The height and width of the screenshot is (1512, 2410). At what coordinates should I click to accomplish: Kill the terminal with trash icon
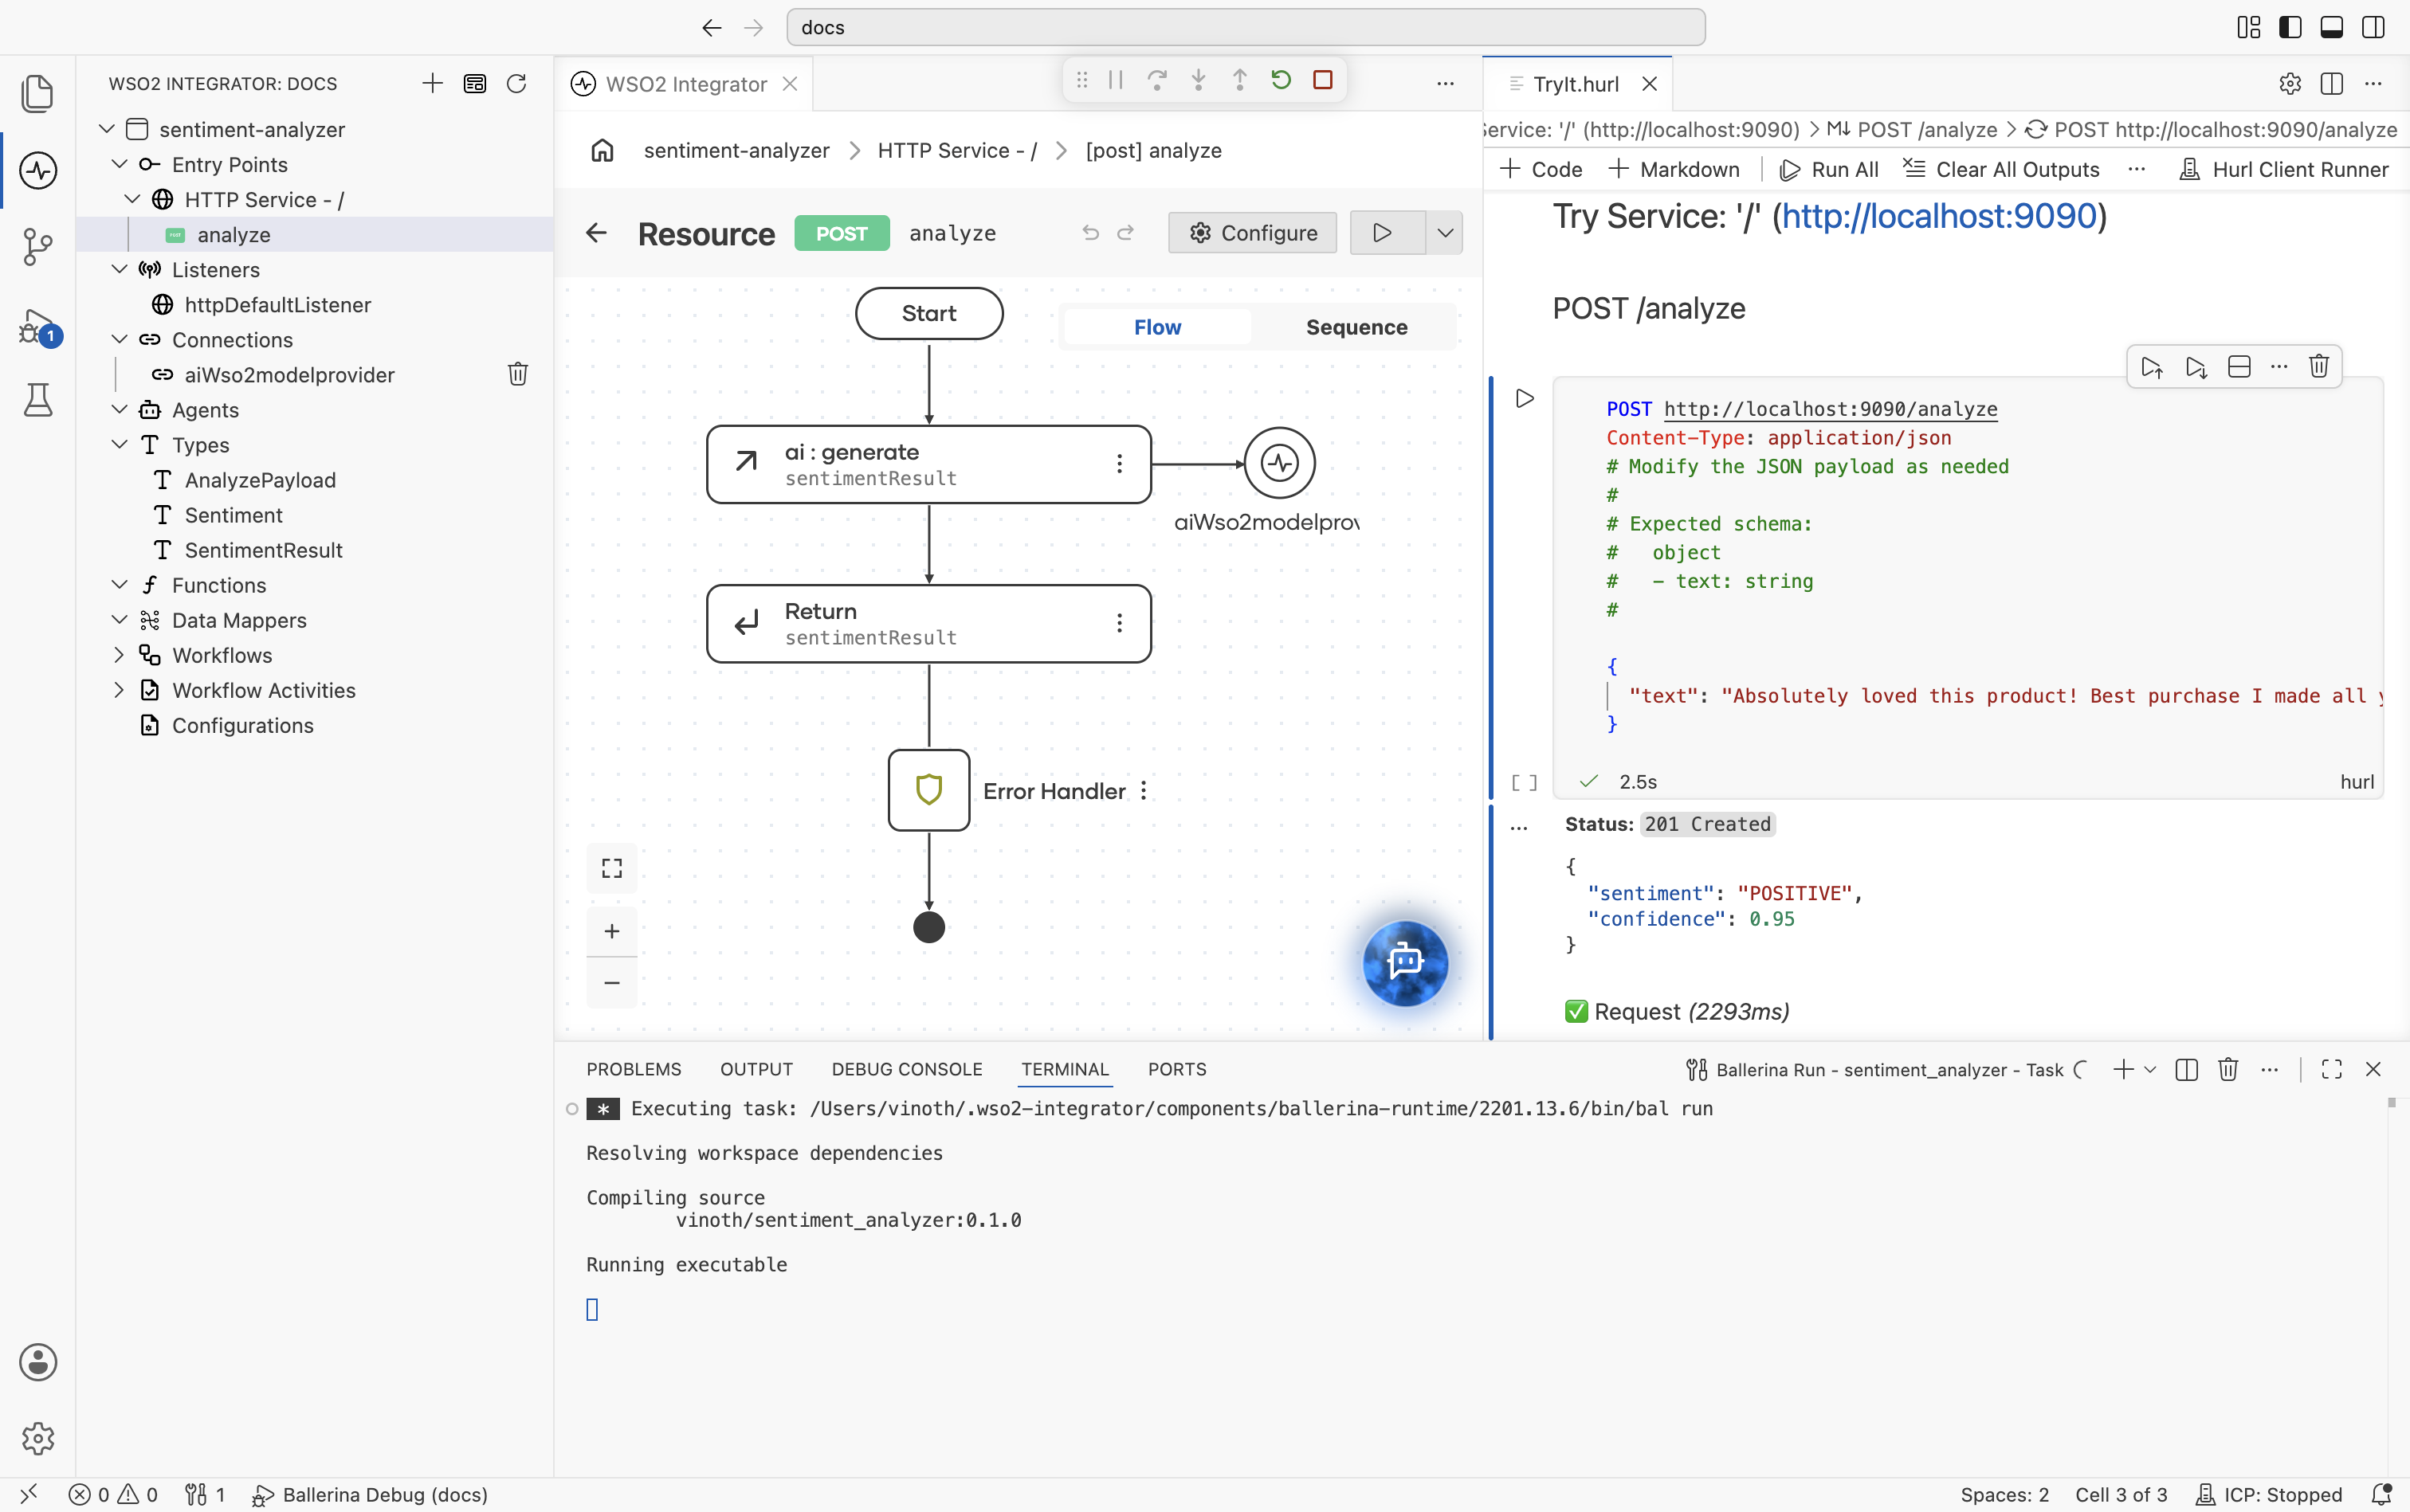tap(2227, 1069)
